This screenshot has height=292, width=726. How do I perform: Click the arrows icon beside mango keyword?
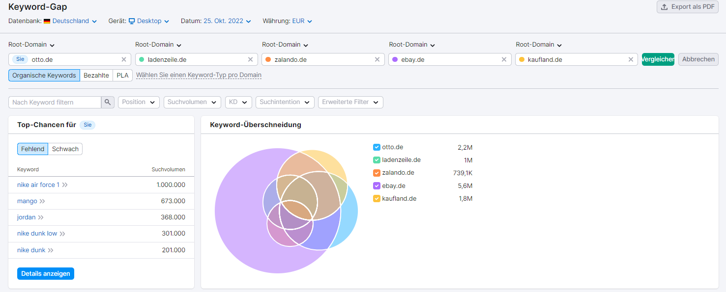point(42,201)
